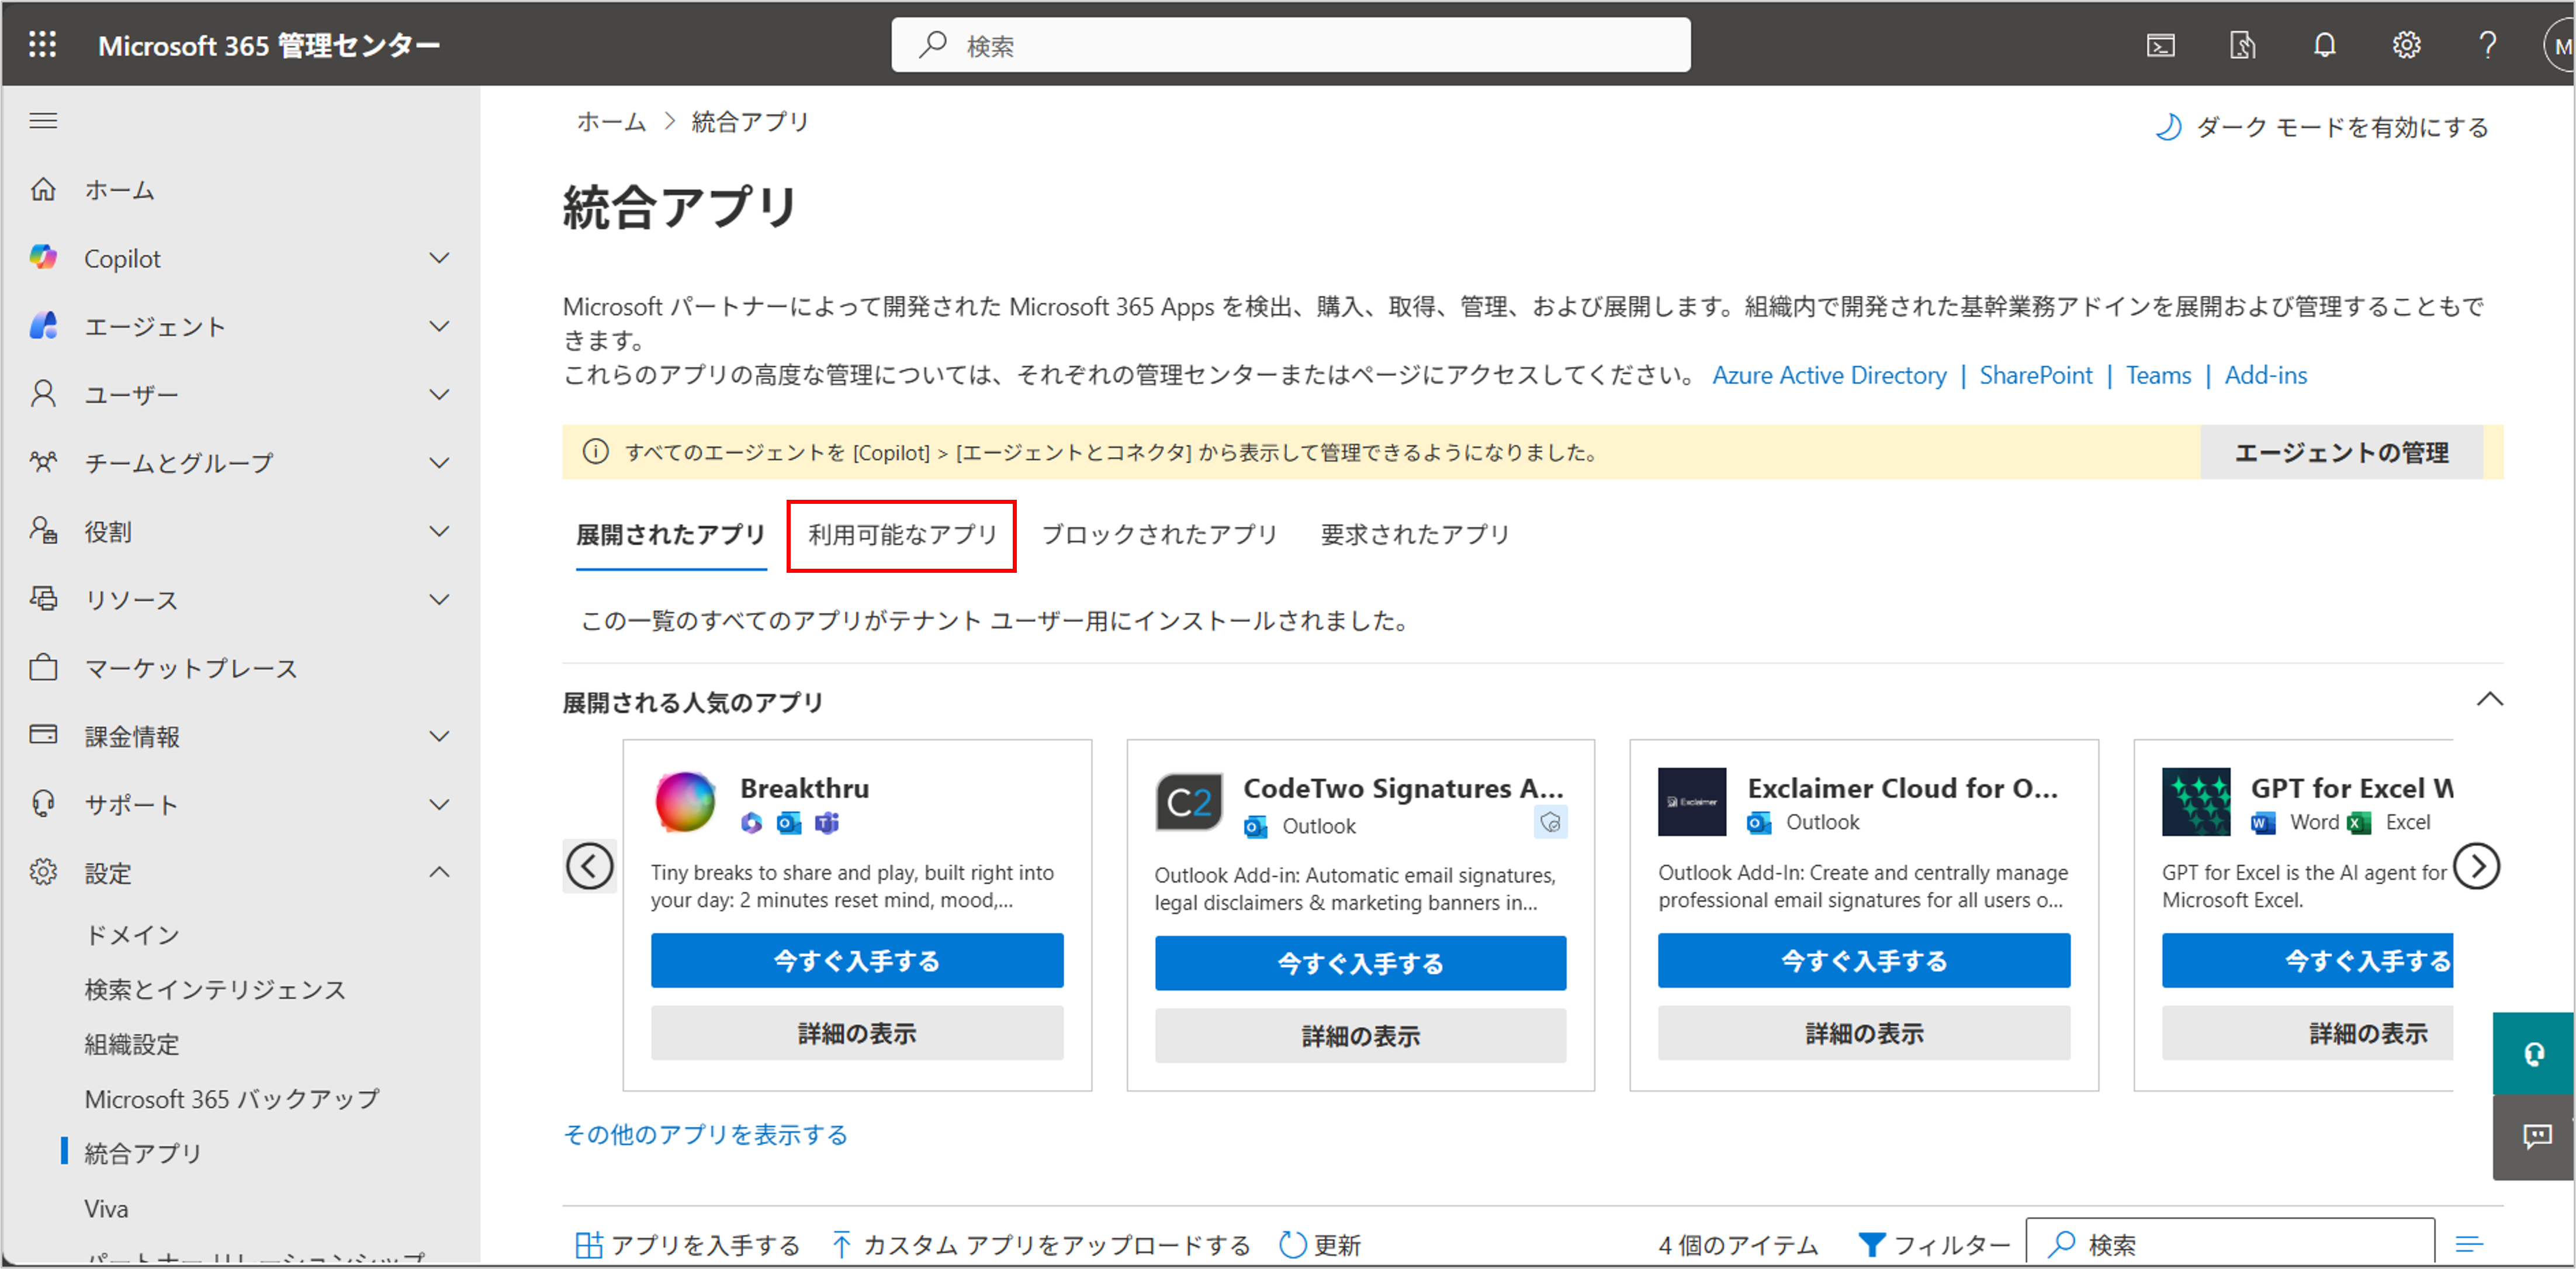Open the settings gear in header
This screenshot has width=2576, height=1269.
point(2406,46)
